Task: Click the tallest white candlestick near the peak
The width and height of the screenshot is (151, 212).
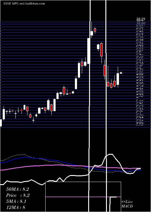Action: coord(88,51)
